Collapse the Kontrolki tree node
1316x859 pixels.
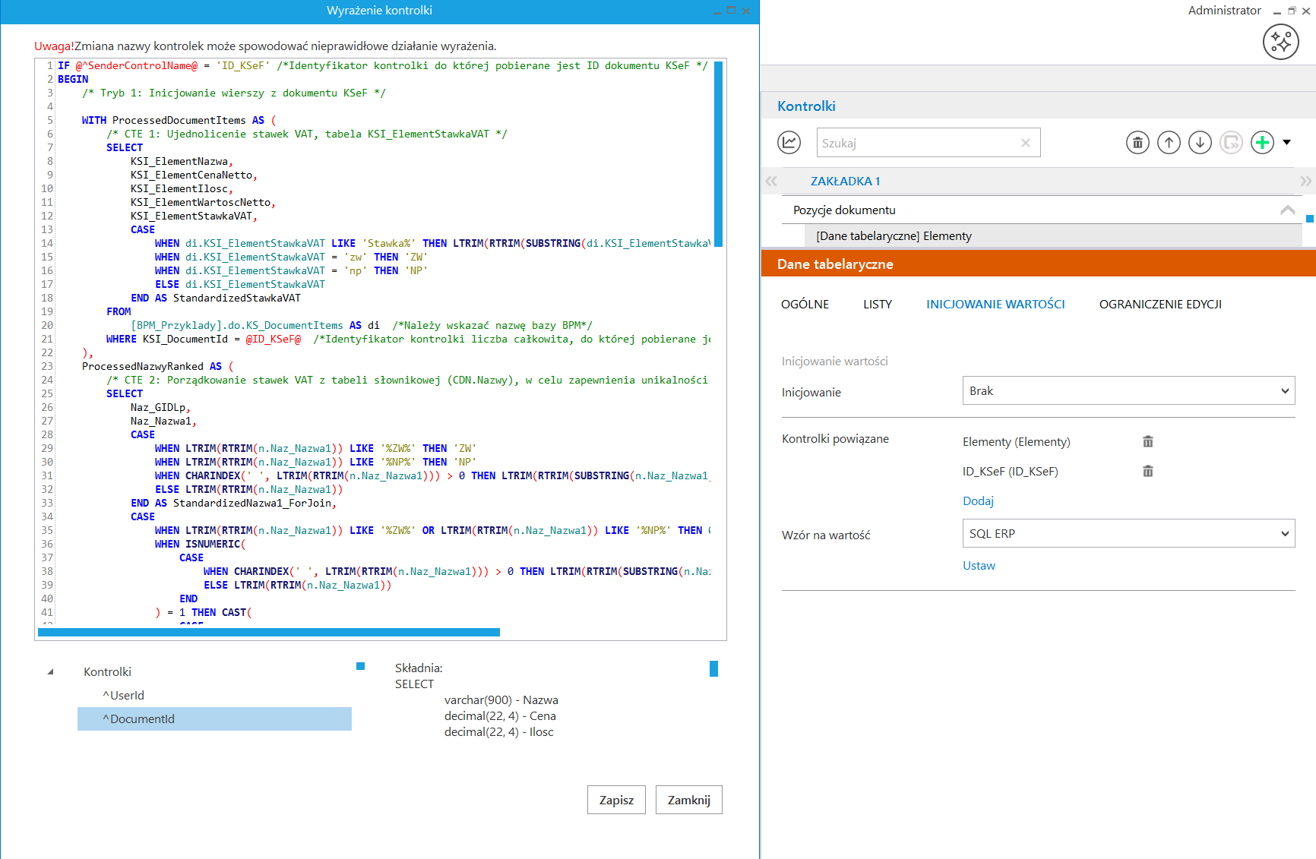click(x=51, y=672)
